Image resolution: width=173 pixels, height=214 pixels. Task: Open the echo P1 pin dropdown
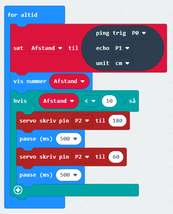[122, 48]
